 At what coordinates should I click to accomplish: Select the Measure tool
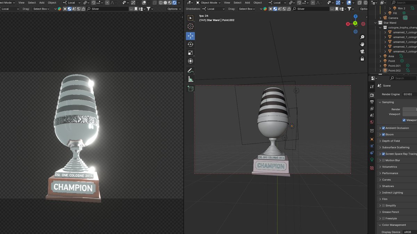[190, 79]
